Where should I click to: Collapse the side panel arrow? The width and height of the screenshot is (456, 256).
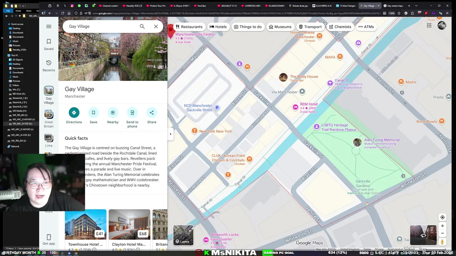tap(170, 134)
